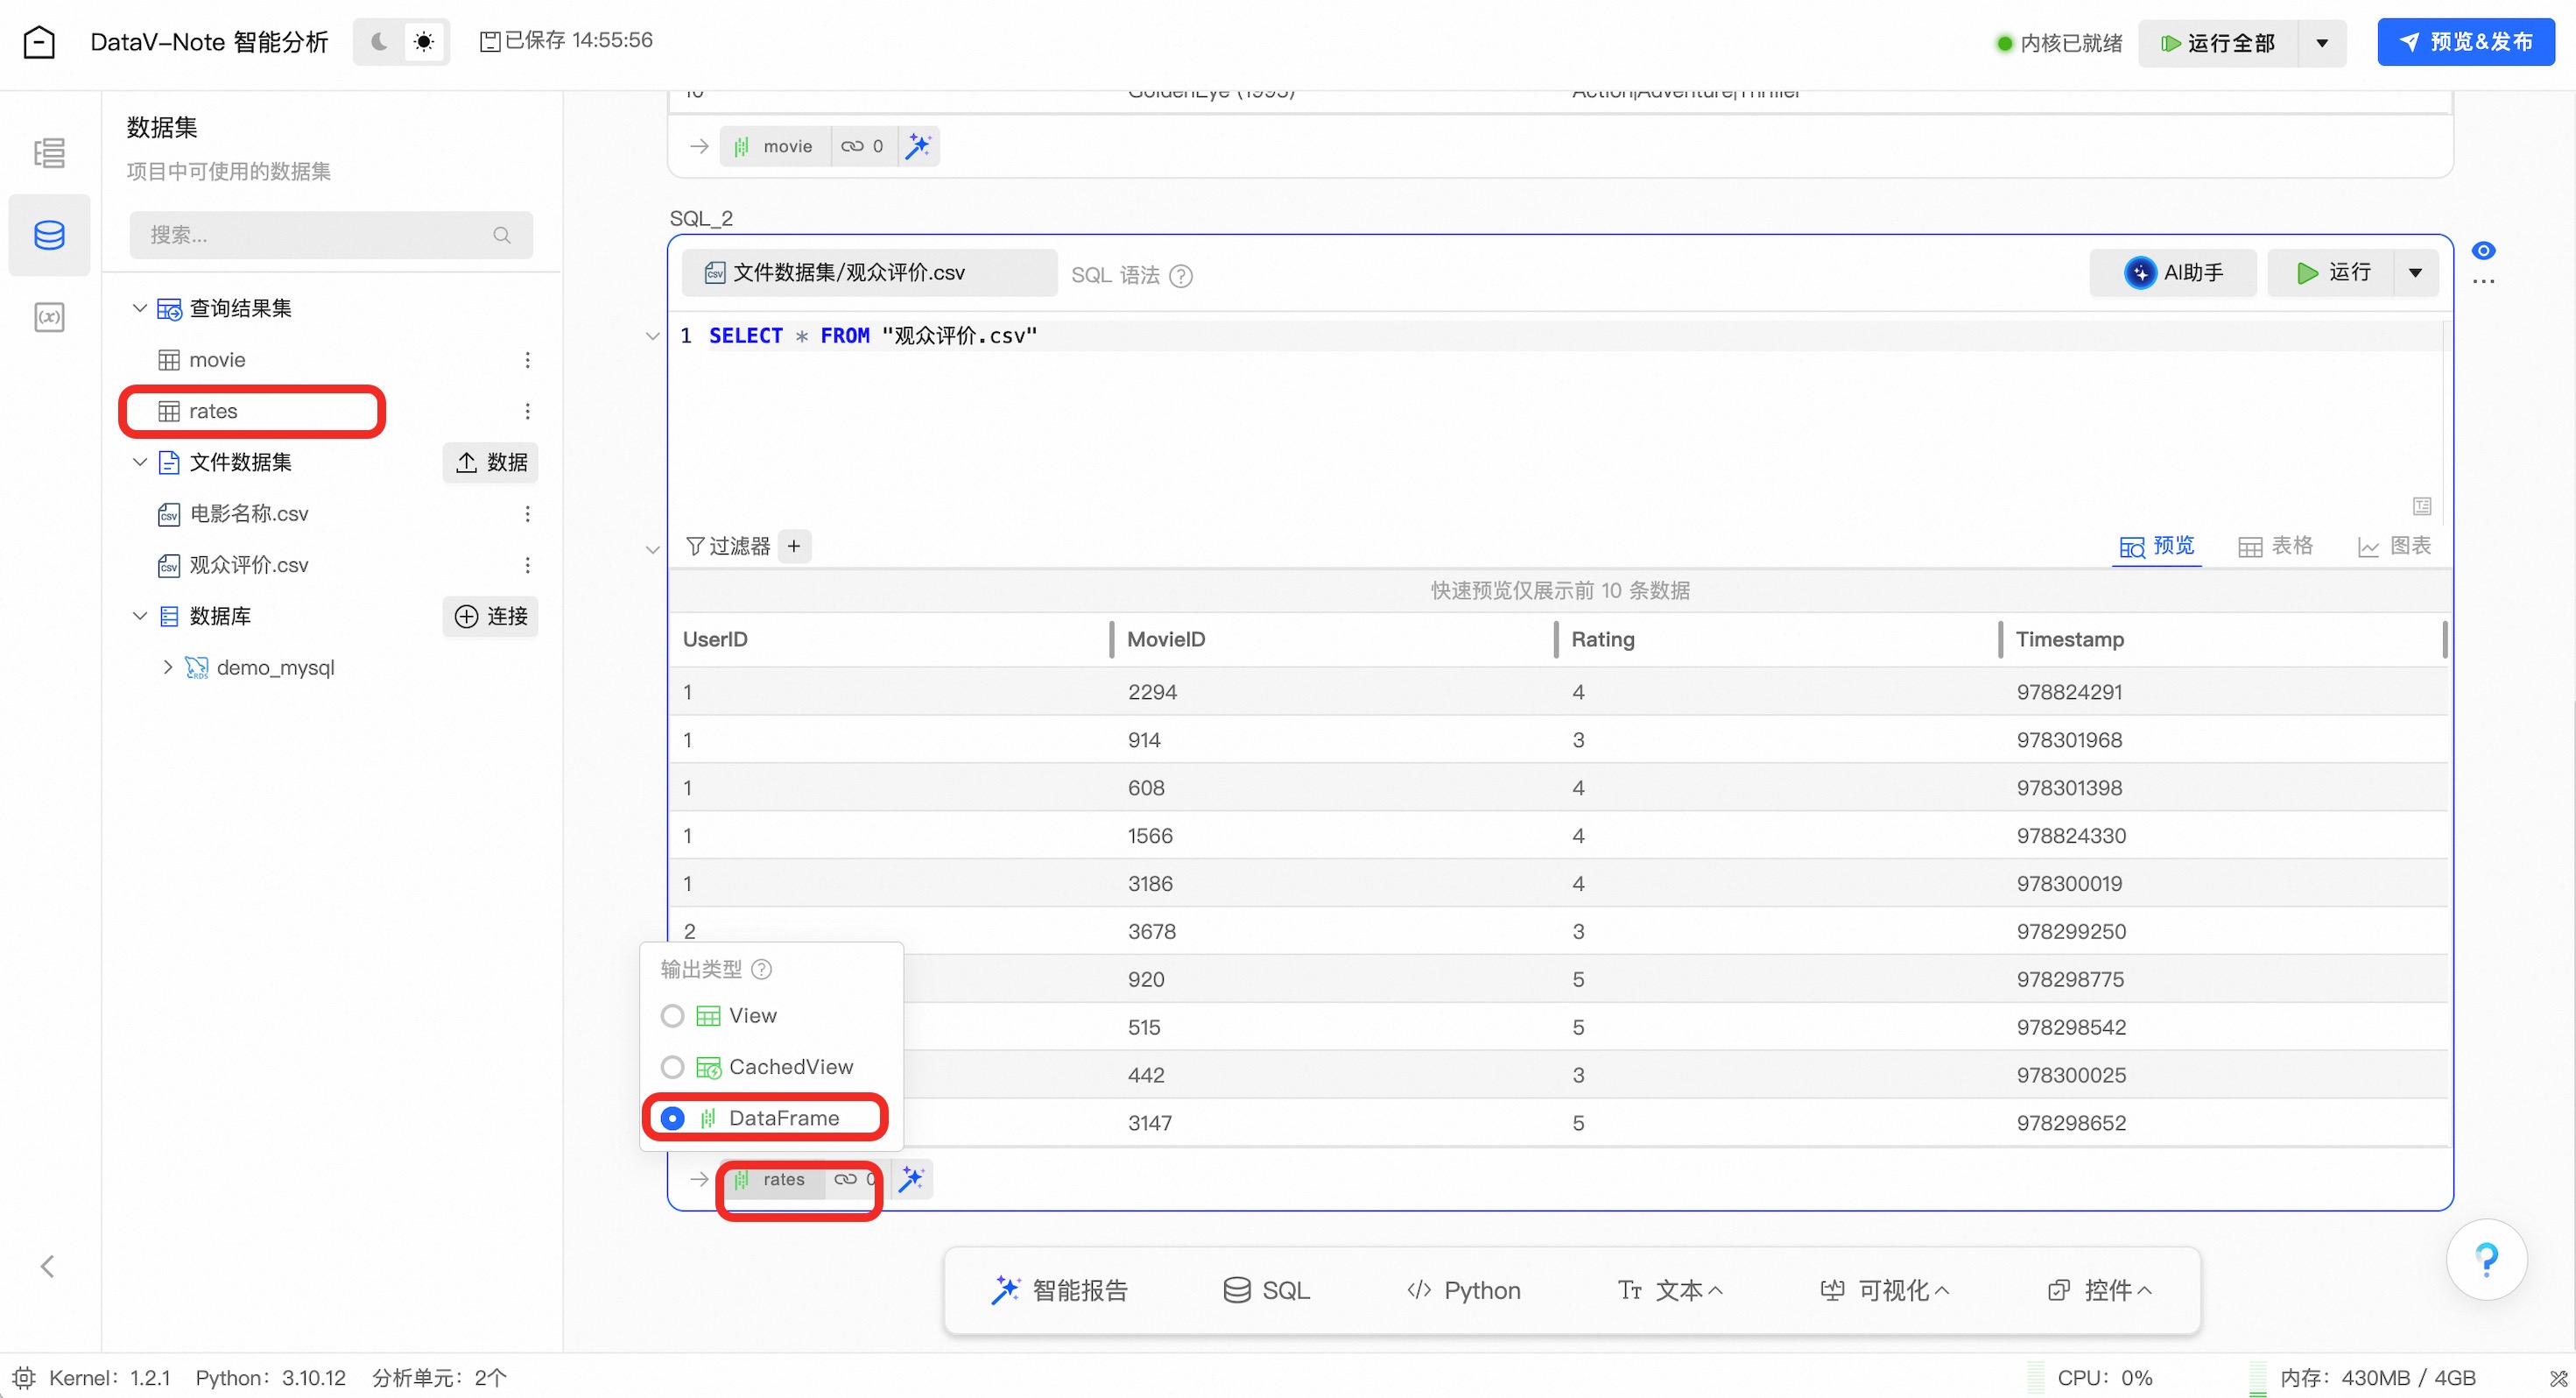Open the blue question mark help bubble
Viewport: 2576px width, 1398px height.
[2485, 1259]
